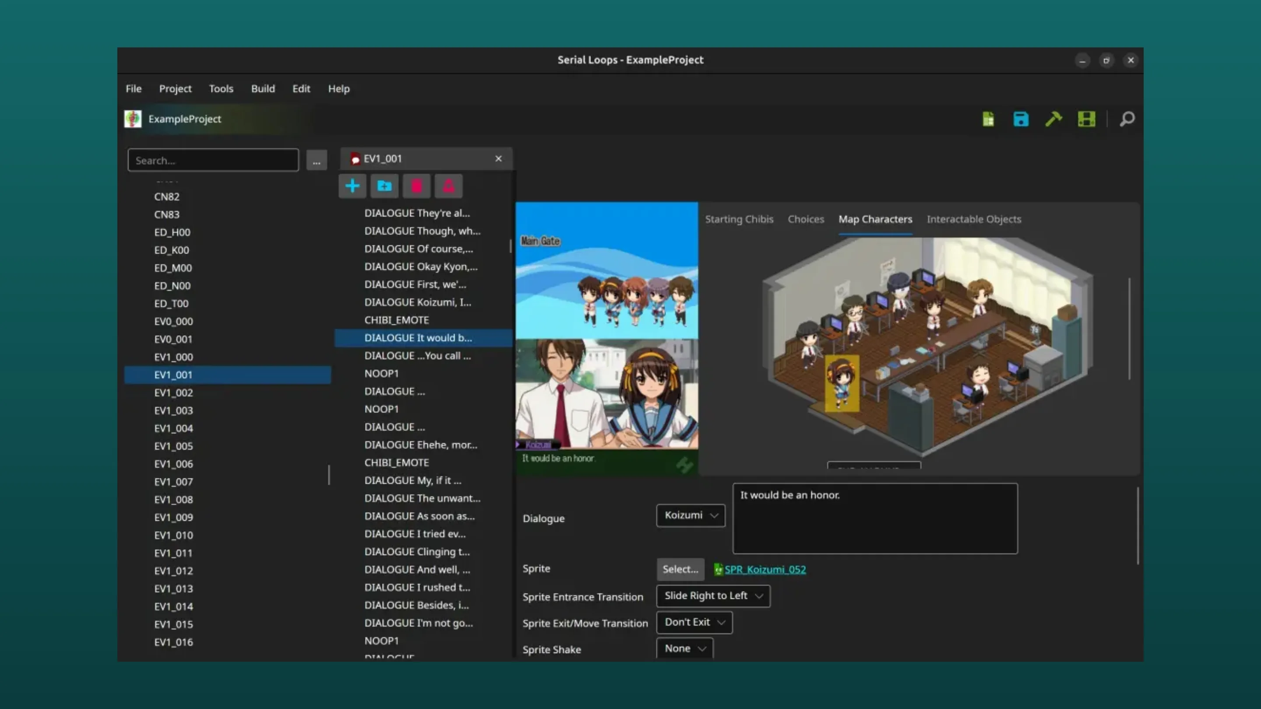The width and height of the screenshot is (1261, 709).
Task: Select EV1_000 in the item list
Action: (228, 357)
